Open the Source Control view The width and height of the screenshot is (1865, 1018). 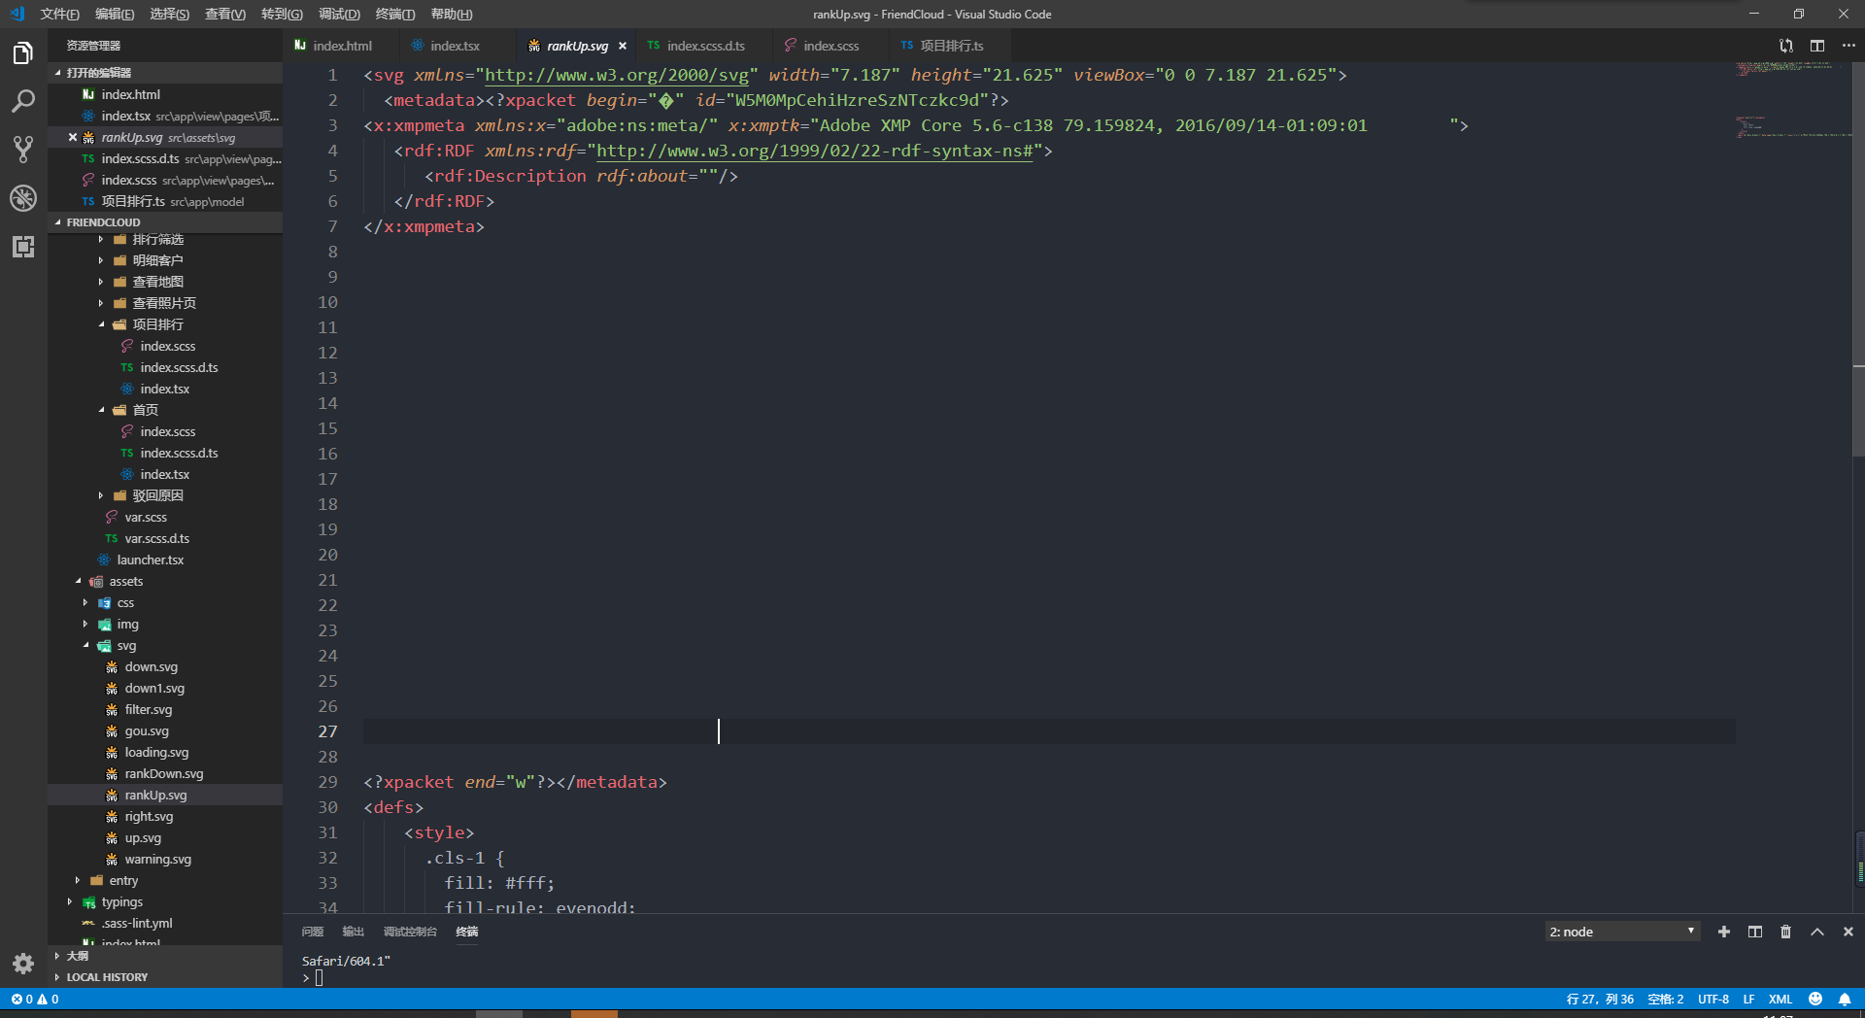tap(23, 150)
